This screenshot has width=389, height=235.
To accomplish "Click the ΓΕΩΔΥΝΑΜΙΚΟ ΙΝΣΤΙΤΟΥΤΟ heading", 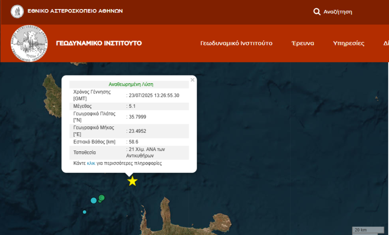I will (x=99, y=43).
